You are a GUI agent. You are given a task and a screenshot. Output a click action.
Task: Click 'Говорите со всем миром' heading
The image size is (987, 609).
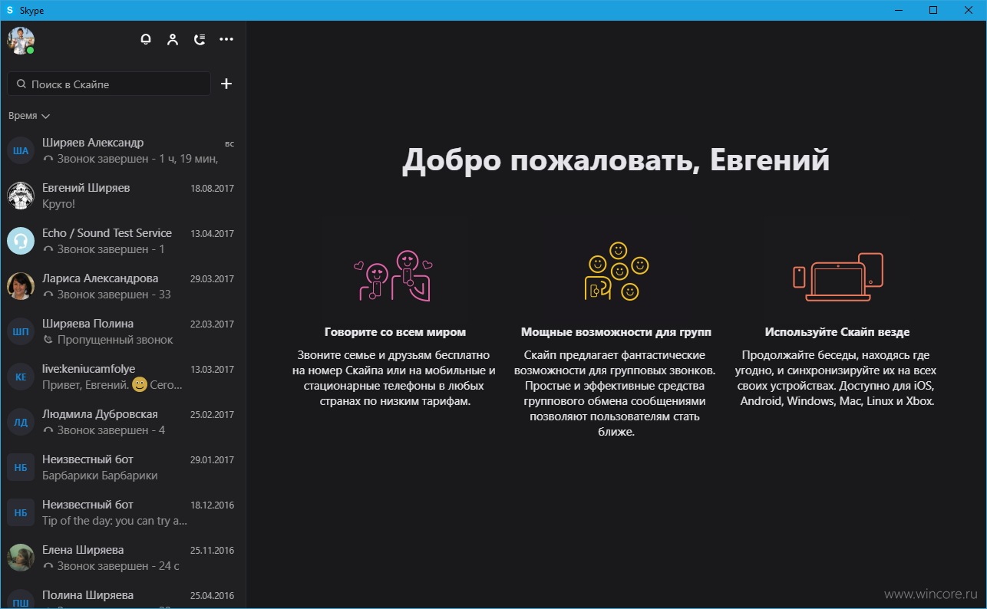tap(395, 332)
